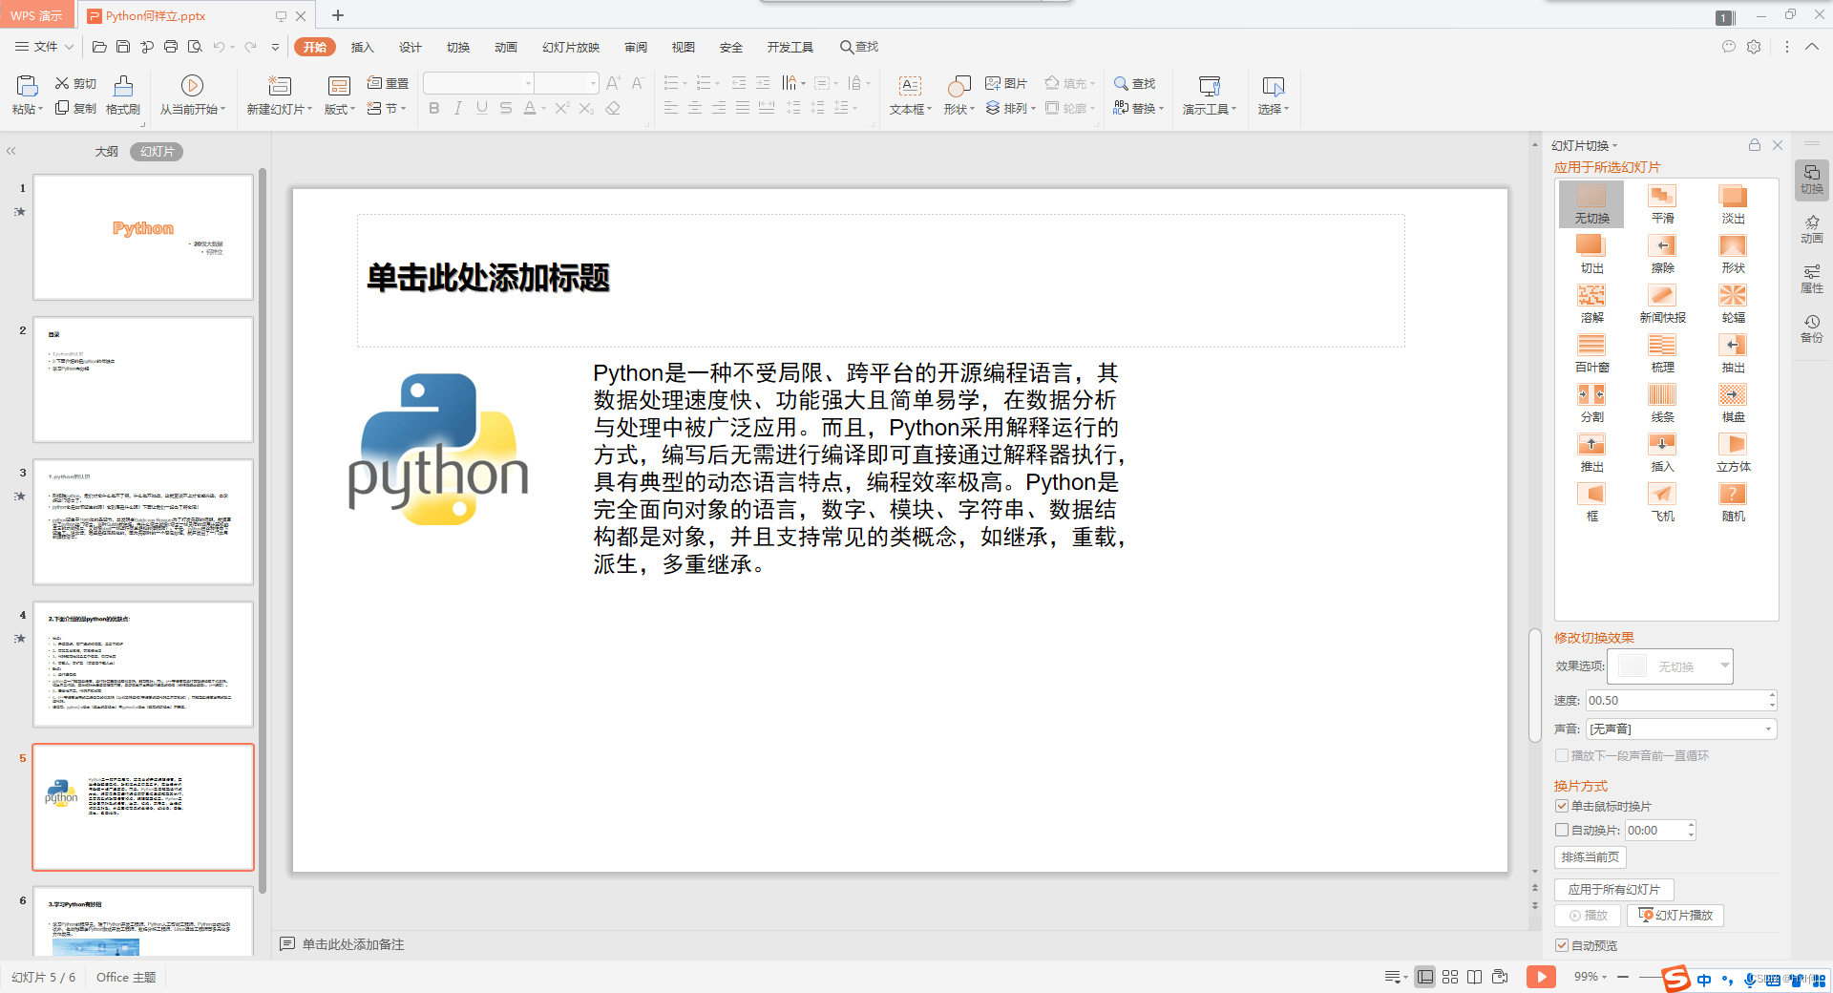Image resolution: width=1833 pixels, height=993 pixels.
Task: Select the 形状 transition effect
Action: coord(1733,254)
